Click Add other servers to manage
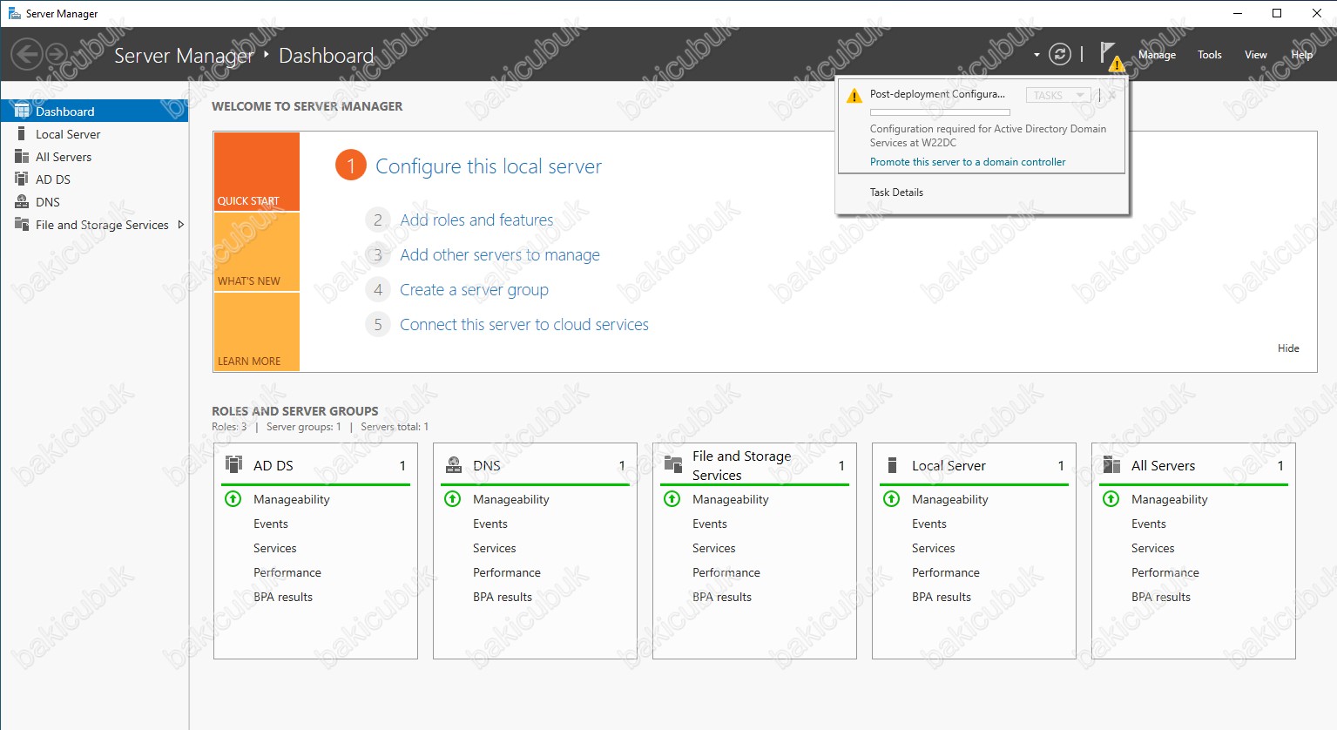This screenshot has width=1337, height=730. pyautogui.click(x=500, y=255)
